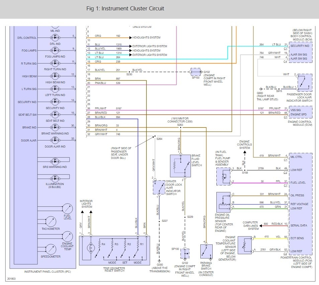The height and width of the screenshot is (285, 319).
Task: Click the 'INSTRUMENT PANEL CLUSTER (IPC)' label
Action: tap(47, 272)
